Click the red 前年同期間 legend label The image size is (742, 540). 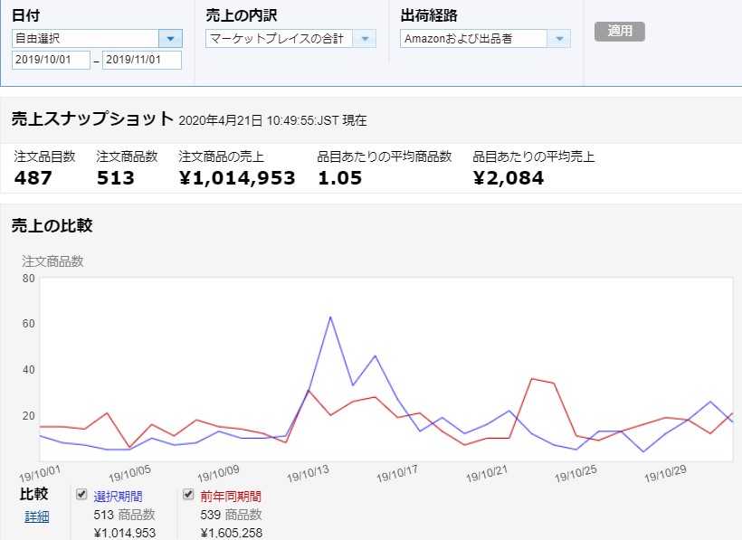click(230, 496)
